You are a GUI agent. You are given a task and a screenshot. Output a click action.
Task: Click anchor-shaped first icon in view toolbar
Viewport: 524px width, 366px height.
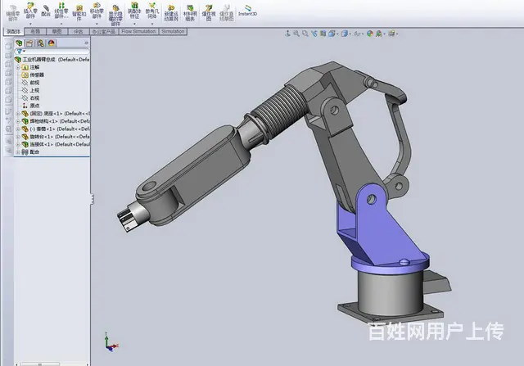[x=287, y=34]
